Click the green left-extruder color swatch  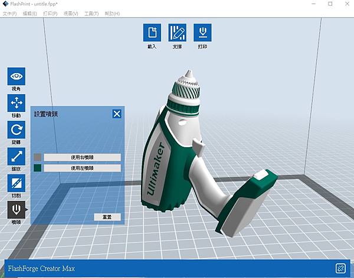tap(38, 168)
